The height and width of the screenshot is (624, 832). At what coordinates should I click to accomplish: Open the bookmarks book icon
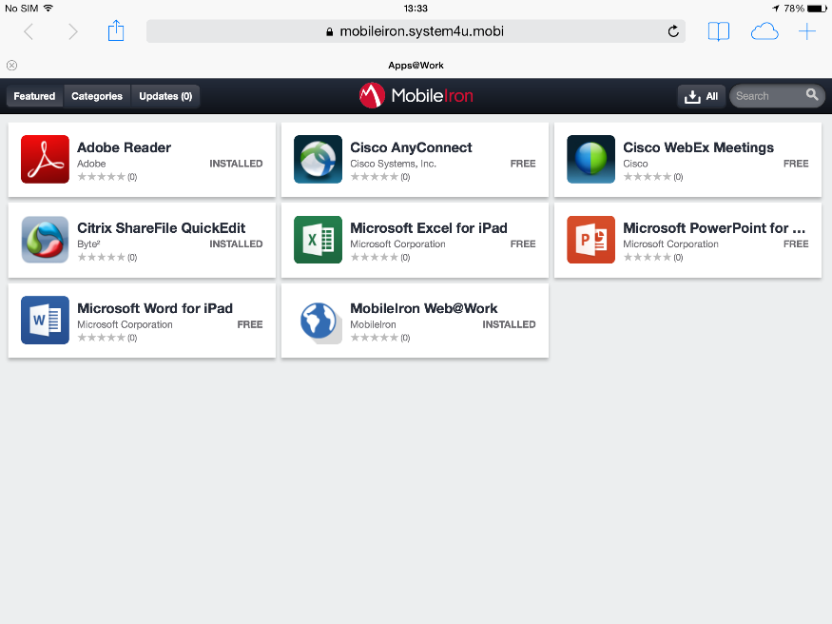719,31
